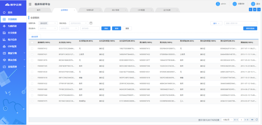Viewport: 262px width, 125px height.
Task: Close the 统计信息 tab
Action: [x=126, y=10]
